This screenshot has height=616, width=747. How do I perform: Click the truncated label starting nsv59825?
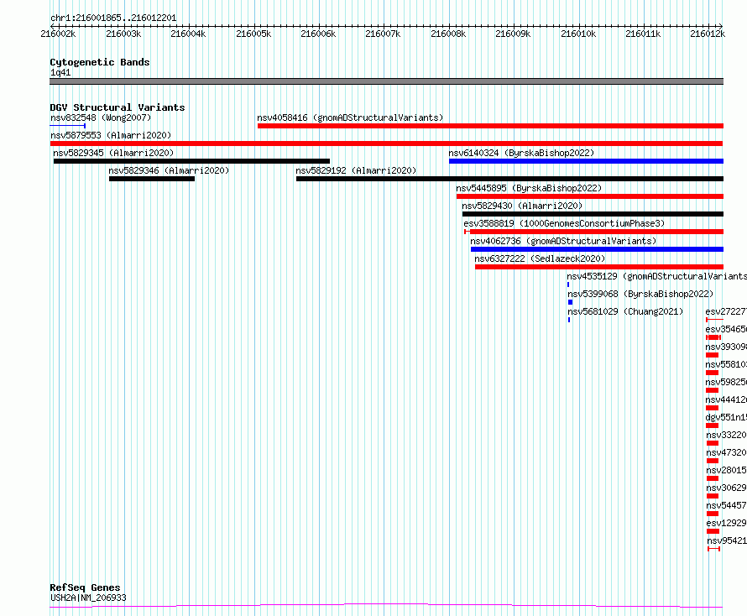pyautogui.click(x=726, y=382)
